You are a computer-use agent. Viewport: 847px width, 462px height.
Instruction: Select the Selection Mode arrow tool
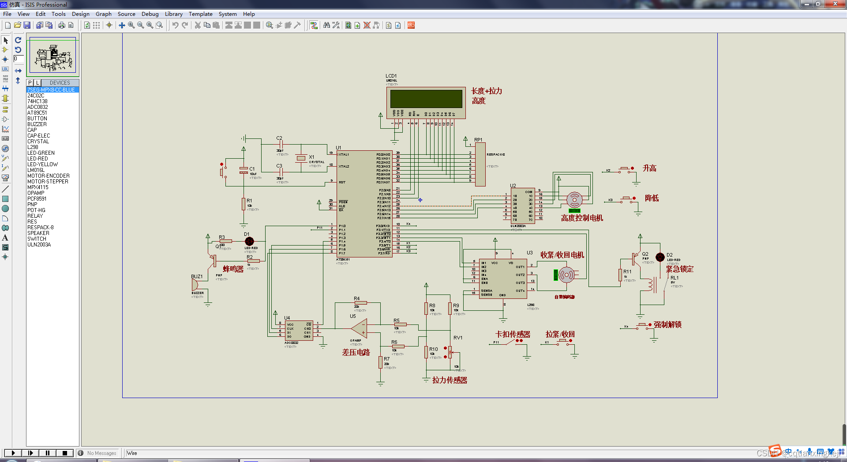pyautogui.click(x=5, y=40)
